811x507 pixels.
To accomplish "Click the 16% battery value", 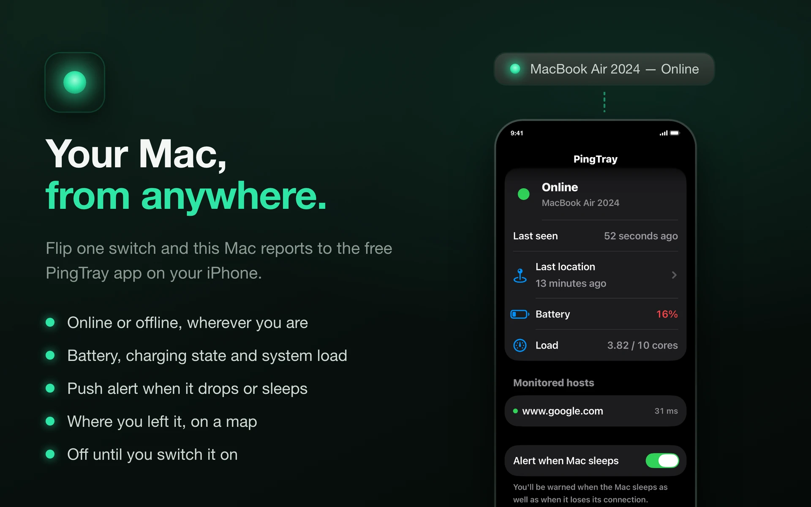I will click(x=667, y=314).
